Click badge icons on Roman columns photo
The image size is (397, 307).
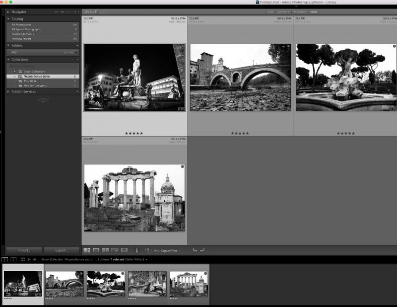click(181, 230)
